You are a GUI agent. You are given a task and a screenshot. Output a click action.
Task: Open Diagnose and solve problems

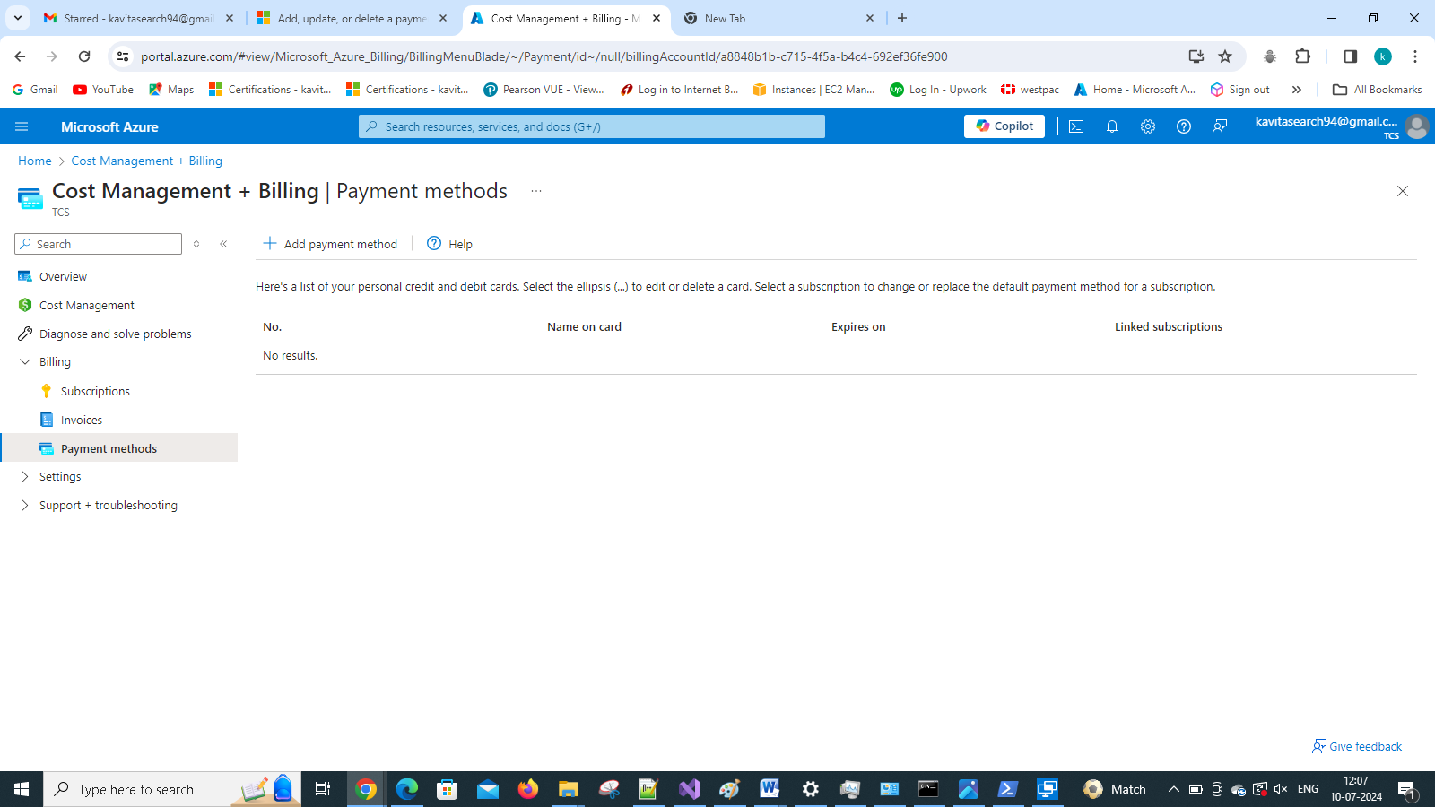pyautogui.click(x=114, y=334)
